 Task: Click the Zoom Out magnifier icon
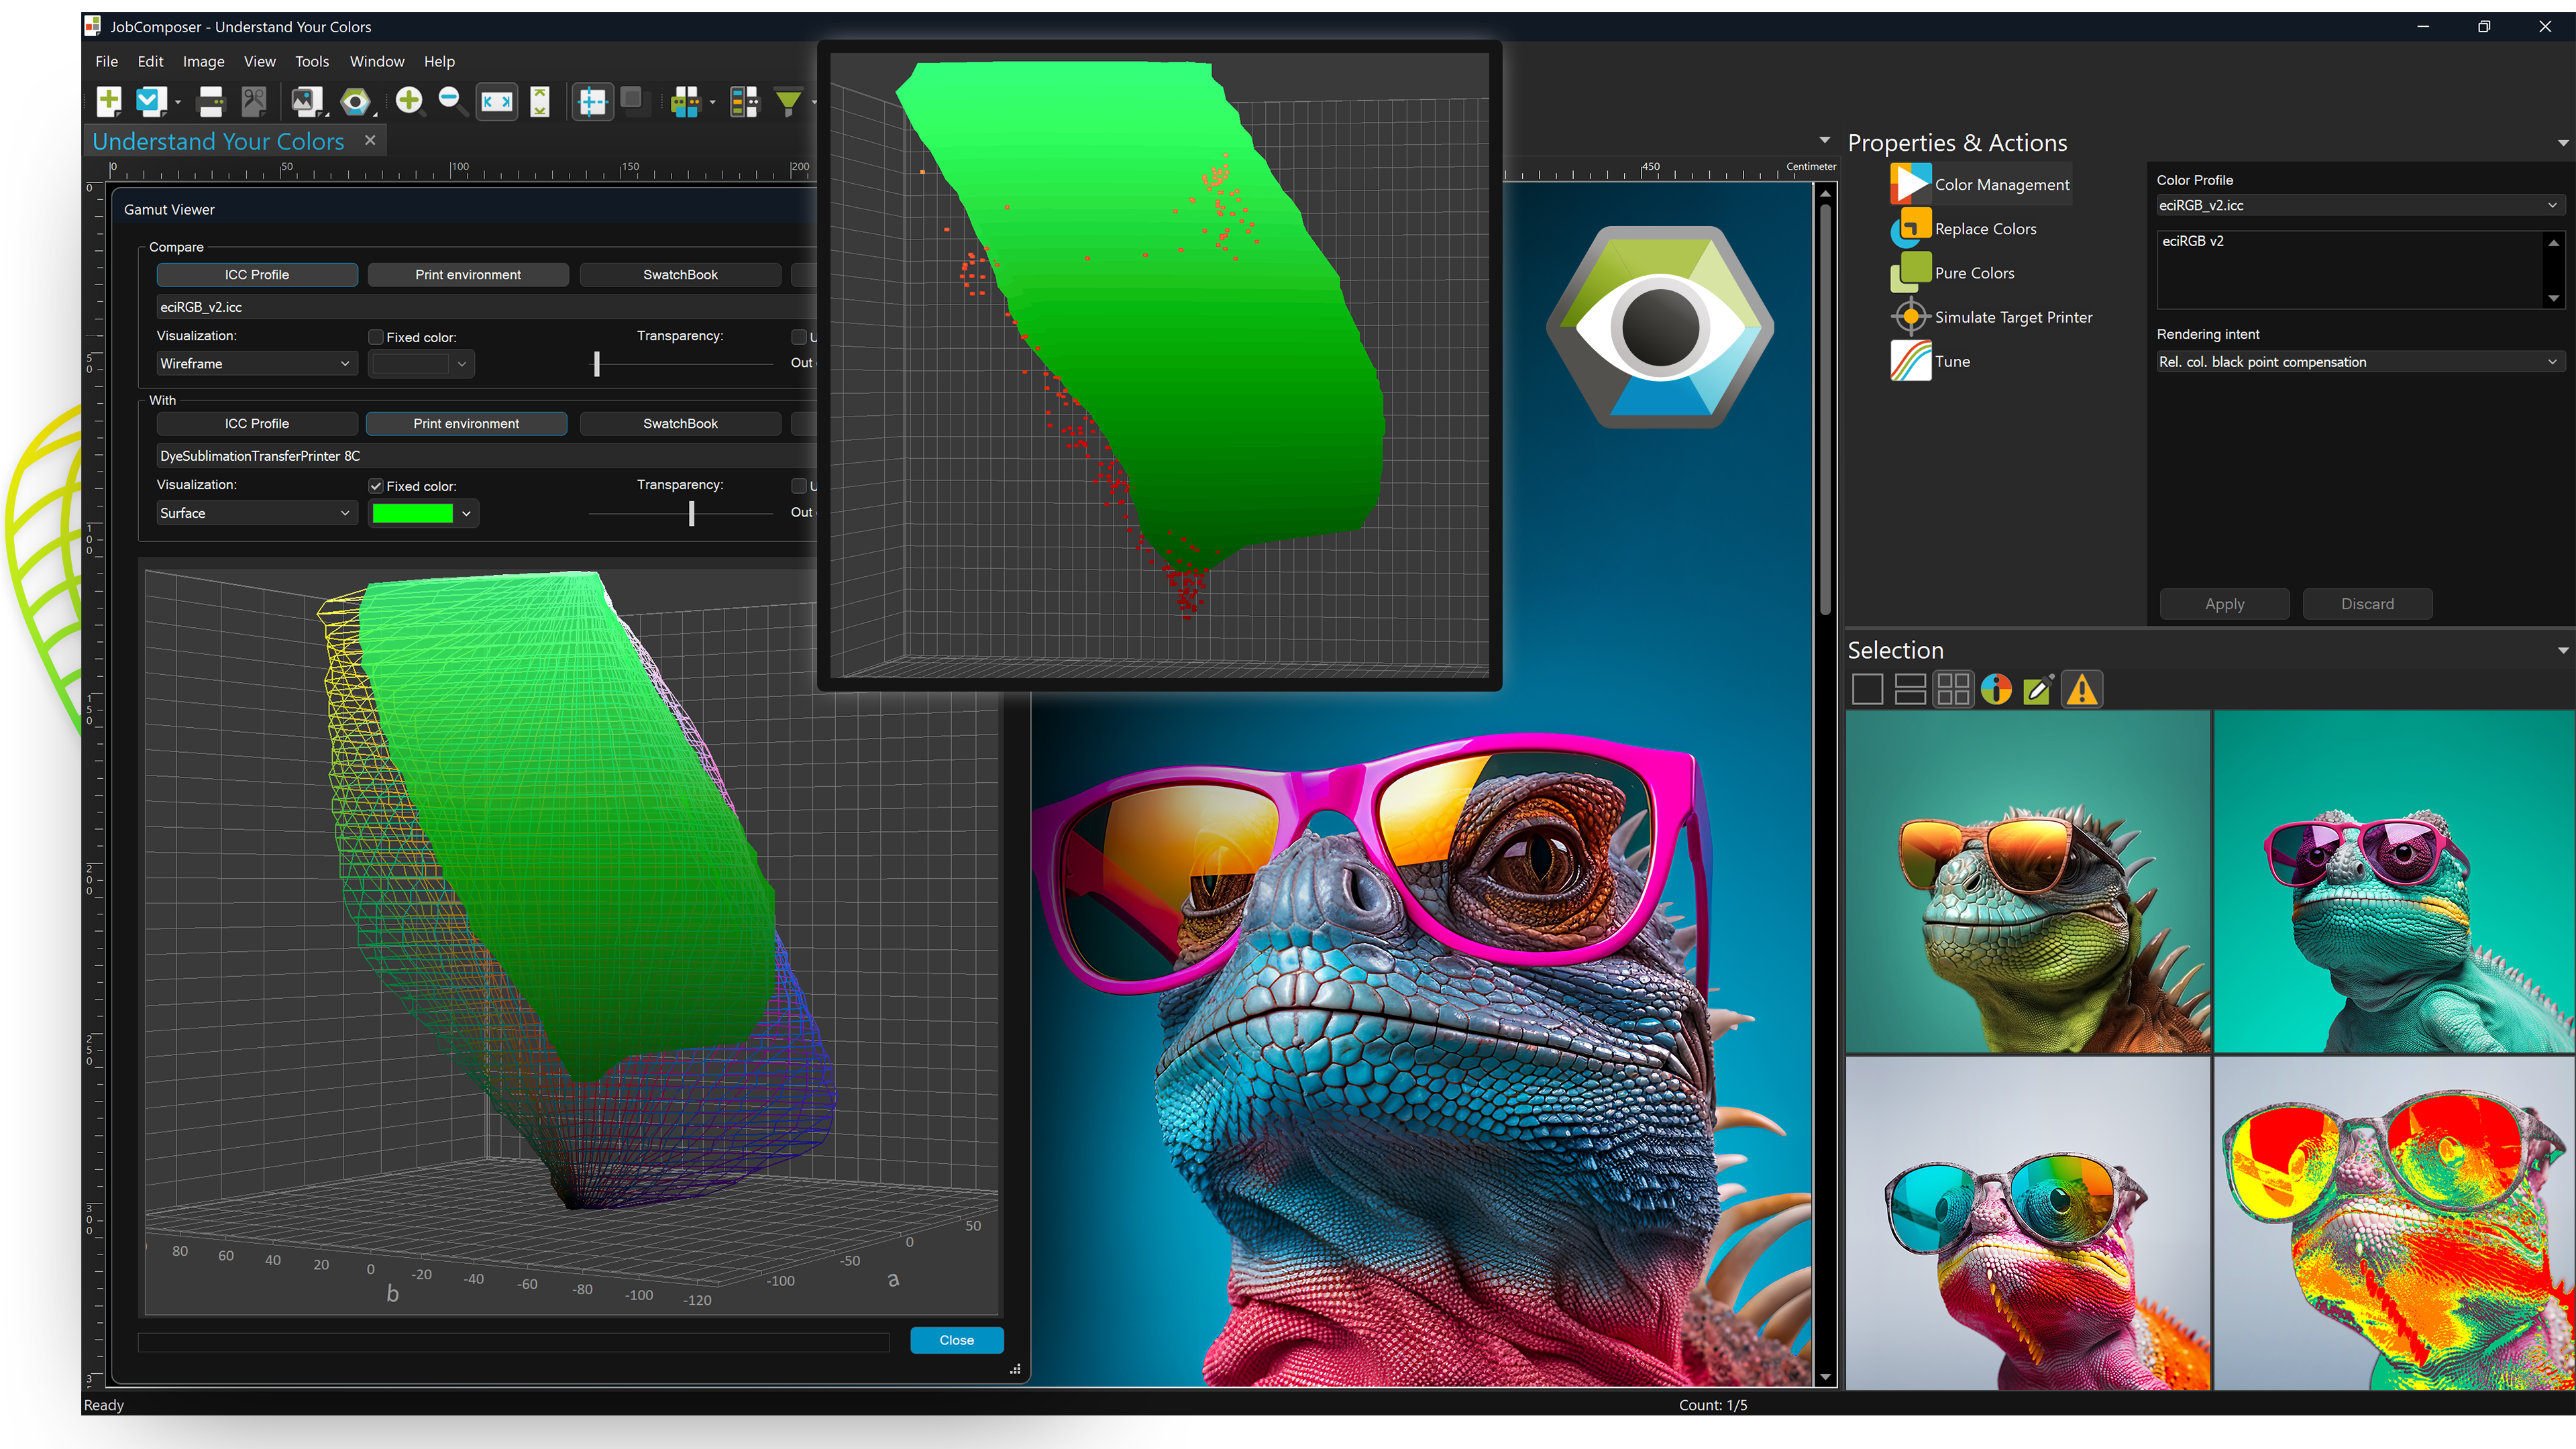click(x=451, y=100)
